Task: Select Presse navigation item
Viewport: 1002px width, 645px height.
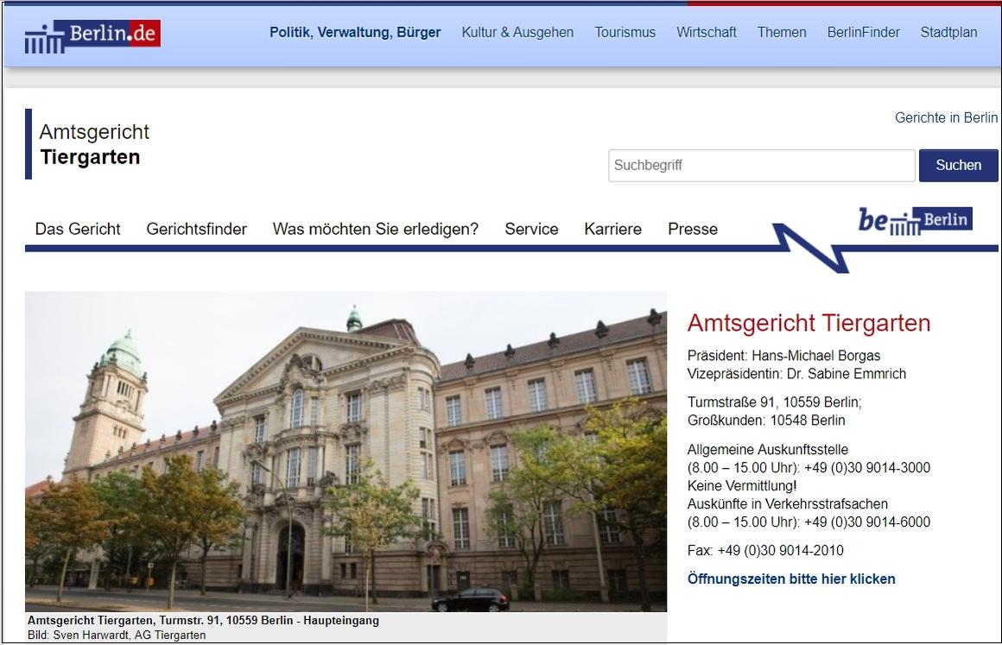Action: pyautogui.click(x=692, y=229)
